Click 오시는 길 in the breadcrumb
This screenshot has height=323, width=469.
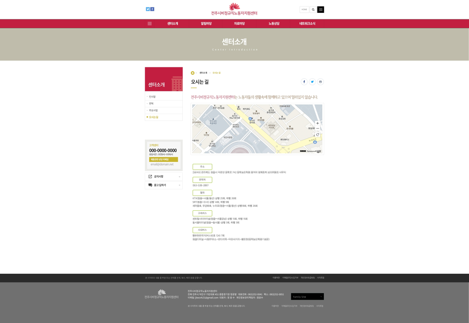pyautogui.click(x=216, y=73)
